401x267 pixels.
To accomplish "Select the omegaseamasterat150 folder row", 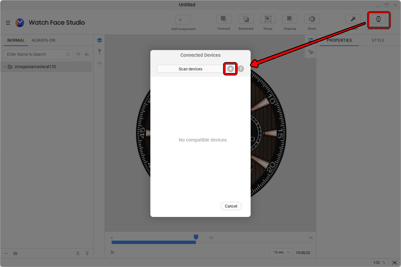I will coord(46,67).
